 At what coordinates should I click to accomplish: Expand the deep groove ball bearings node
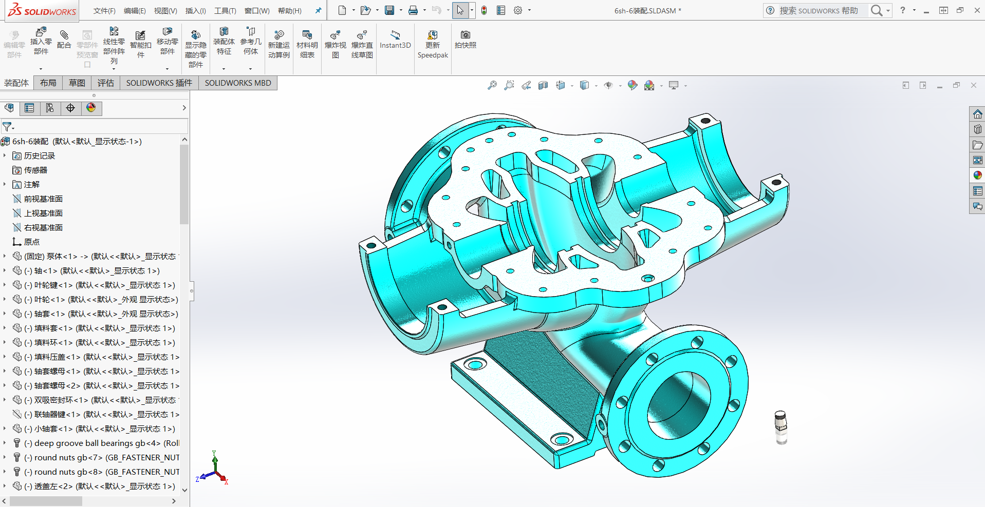point(5,443)
